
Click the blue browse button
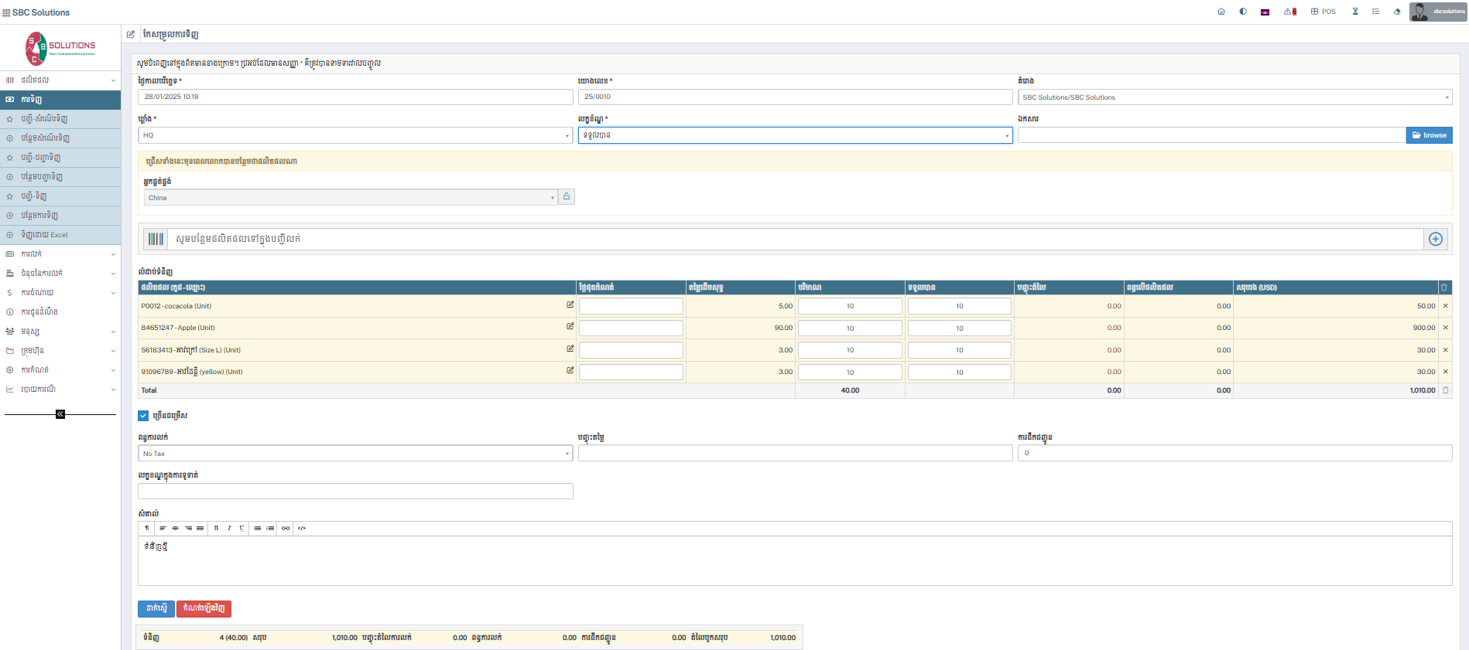click(x=1429, y=135)
